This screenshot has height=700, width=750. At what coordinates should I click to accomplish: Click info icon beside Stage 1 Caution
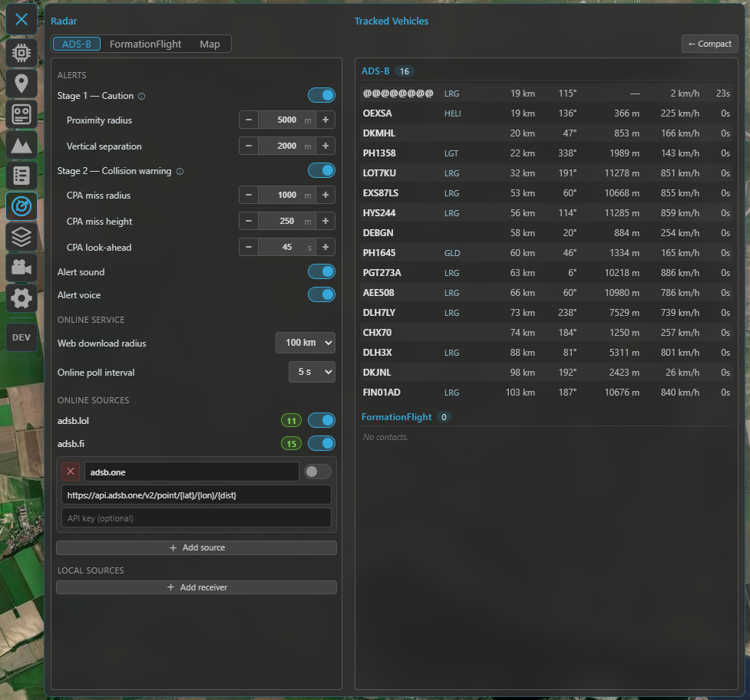click(141, 96)
